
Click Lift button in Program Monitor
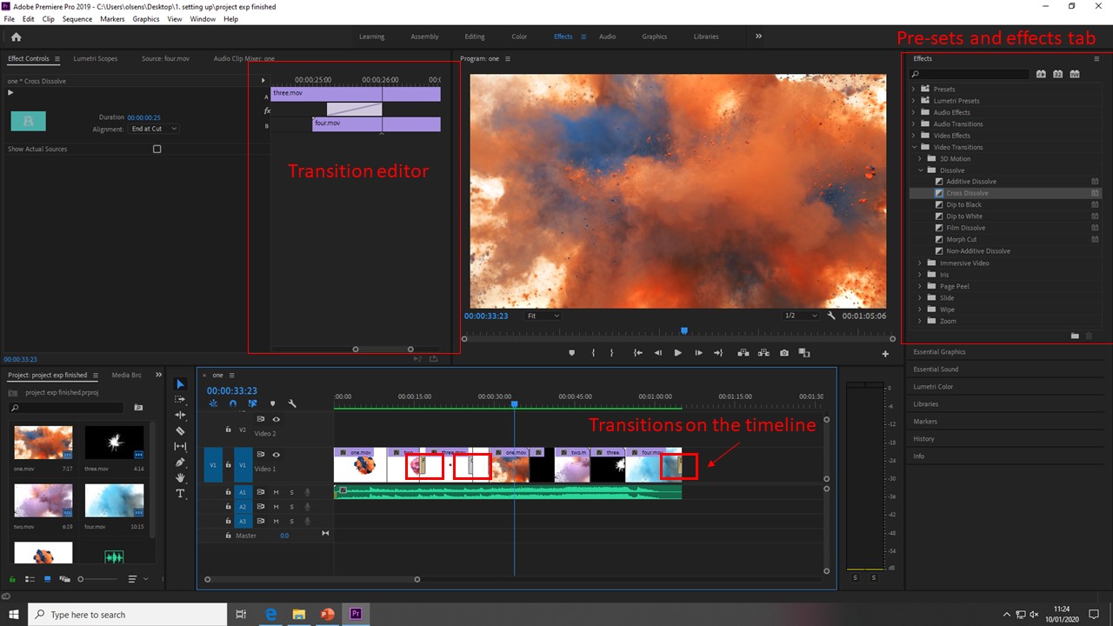point(743,353)
